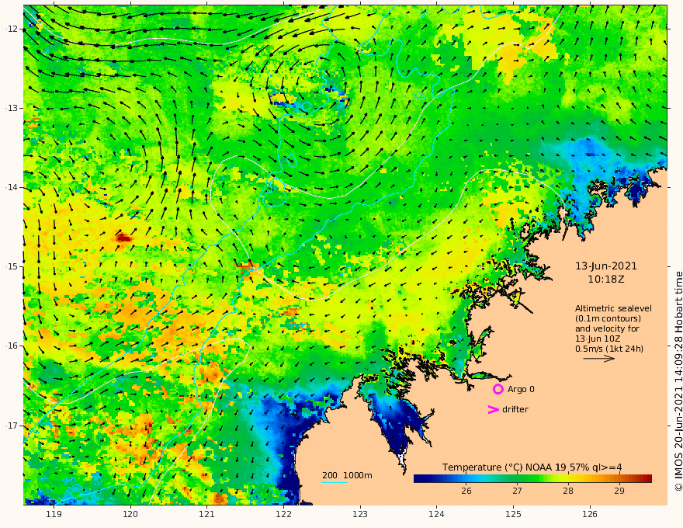Click the latitude label -12
Viewport: 683px width, 528px height.
coord(12,29)
